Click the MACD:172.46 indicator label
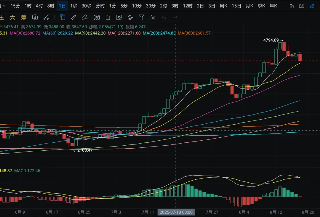320x217 pixels. (x=27, y=171)
